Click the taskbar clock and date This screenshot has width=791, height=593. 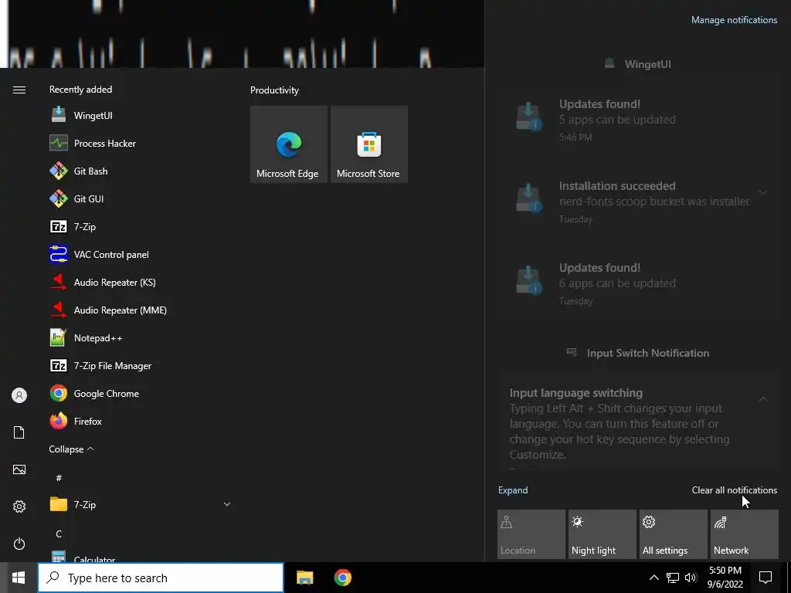click(725, 578)
